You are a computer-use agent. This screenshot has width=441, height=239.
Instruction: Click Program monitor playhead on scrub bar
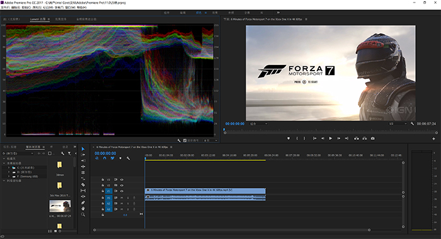point(224,130)
